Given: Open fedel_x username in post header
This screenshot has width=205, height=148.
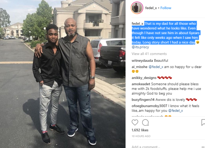Looking at the screenshot, I should coord(151,8).
